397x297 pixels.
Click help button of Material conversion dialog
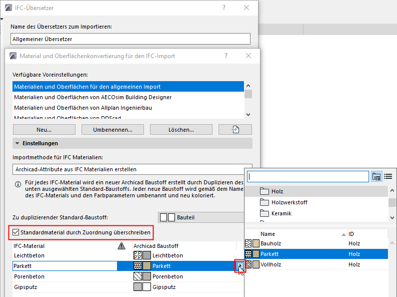[x=226, y=56]
